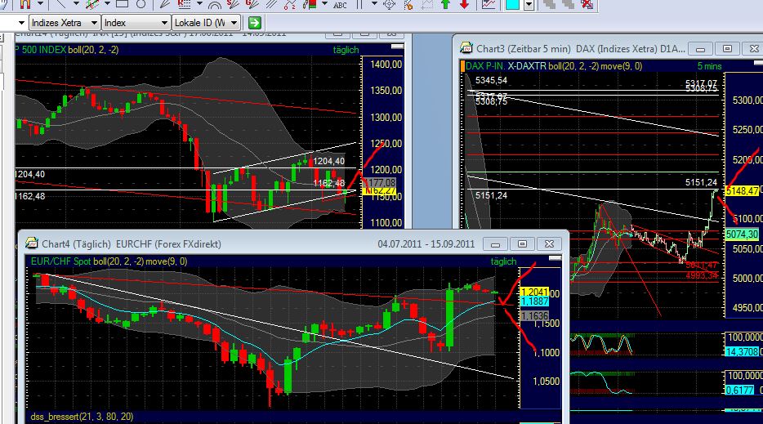This screenshot has width=763, height=424.
Task: Click the yellow 1,2041 price tag
Action: click(534, 292)
